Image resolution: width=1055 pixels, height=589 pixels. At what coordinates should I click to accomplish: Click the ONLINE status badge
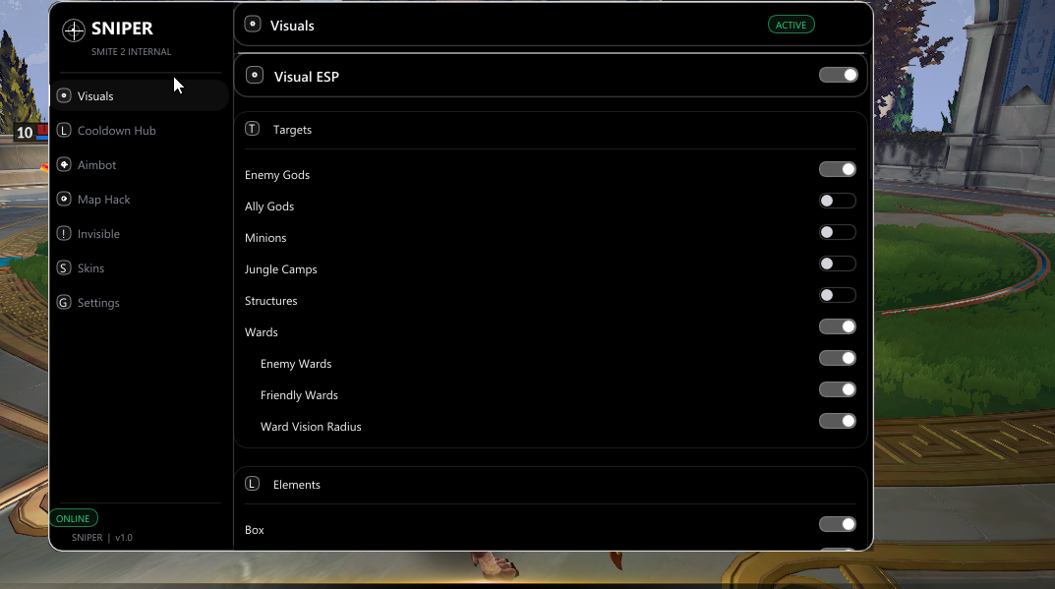74,518
